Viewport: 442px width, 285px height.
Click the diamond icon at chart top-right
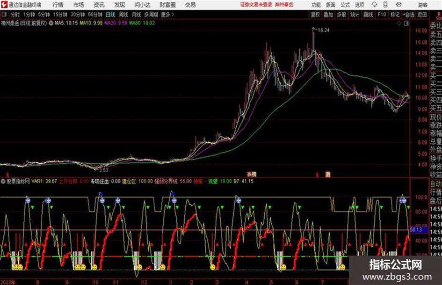point(399,23)
